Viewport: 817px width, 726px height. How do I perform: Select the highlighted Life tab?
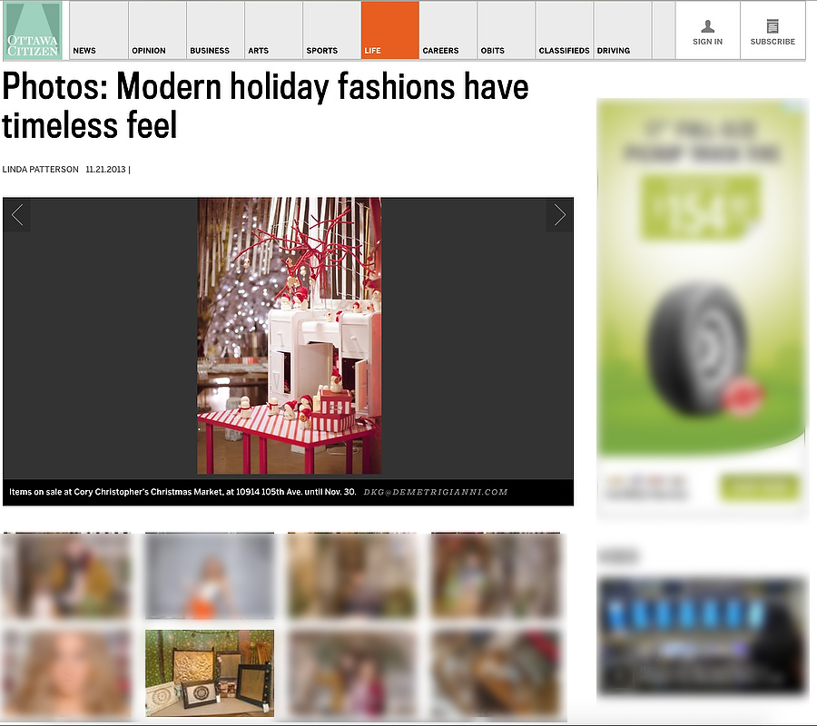tap(389, 32)
